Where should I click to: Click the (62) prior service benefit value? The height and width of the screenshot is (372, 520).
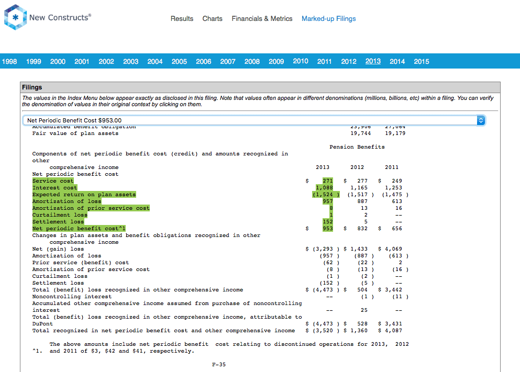(x=331, y=262)
